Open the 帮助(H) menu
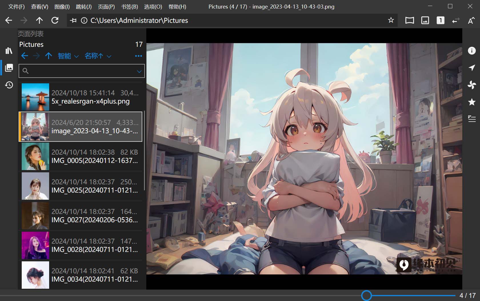The width and height of the screenshot is (480, 301). click(177, 7)
